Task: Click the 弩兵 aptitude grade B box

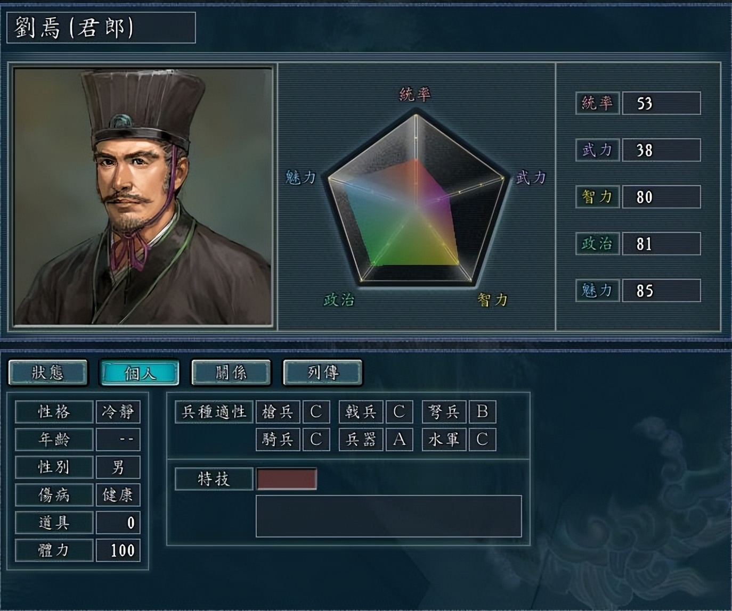Action: 482,412
